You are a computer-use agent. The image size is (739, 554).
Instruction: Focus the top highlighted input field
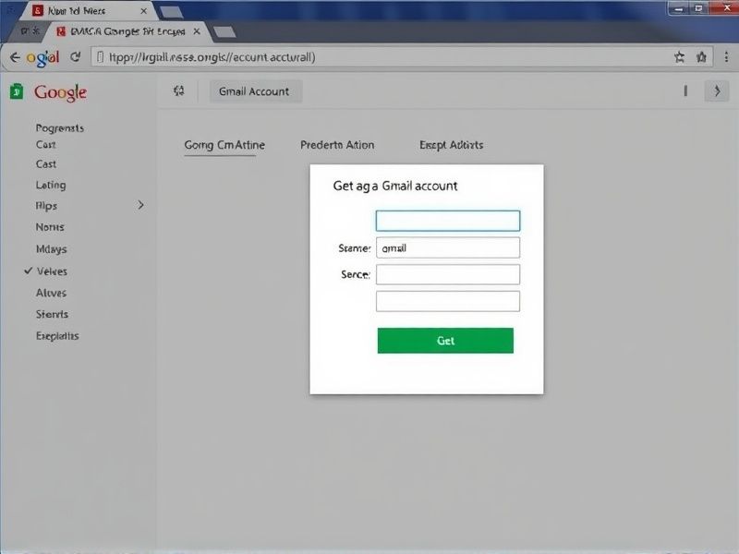pos(448,221)
